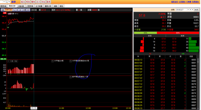This screenshot has height=110, width=201.
Task: Click the 內盤量 value 2136
Action: tap(163, 30)
